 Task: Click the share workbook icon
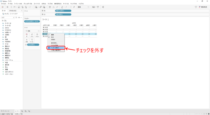click(x=103, y=7)
